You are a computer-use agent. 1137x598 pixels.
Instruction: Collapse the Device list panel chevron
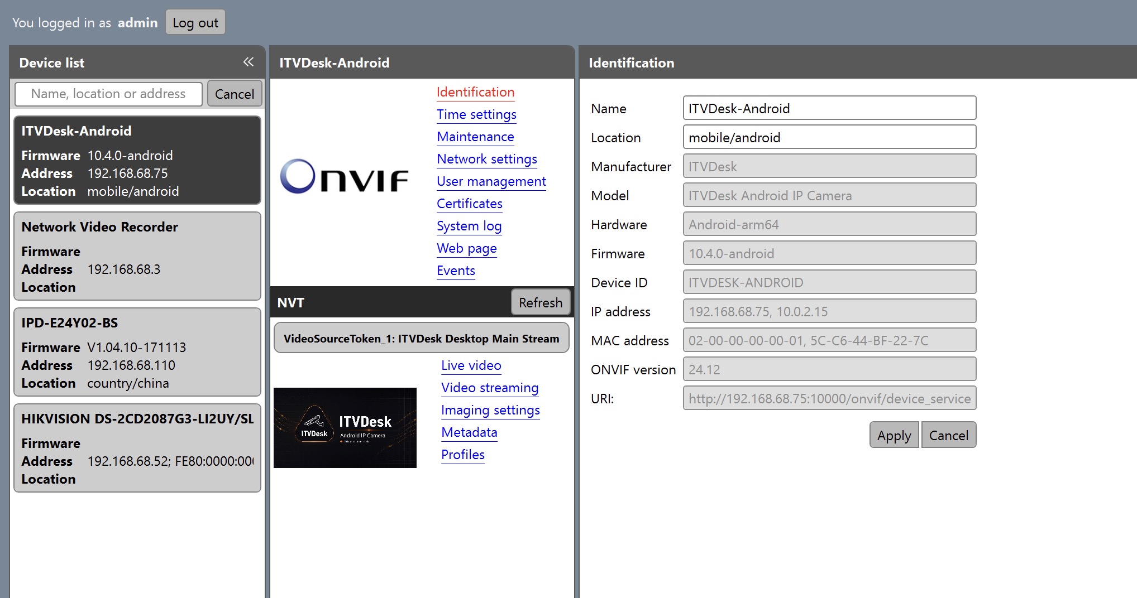tap(249, 62)
